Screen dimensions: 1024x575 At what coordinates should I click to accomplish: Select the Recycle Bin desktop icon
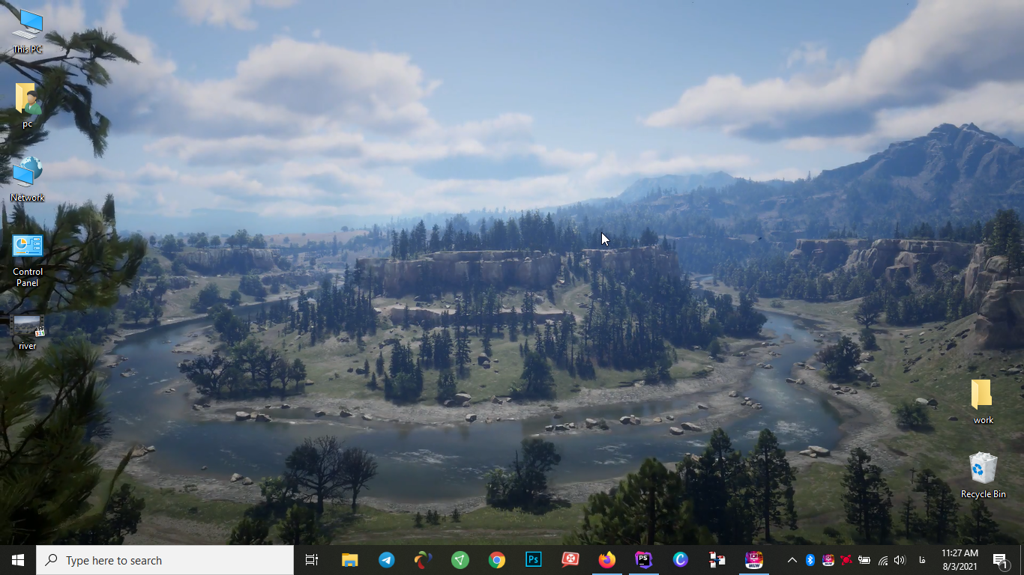point(983,475)
